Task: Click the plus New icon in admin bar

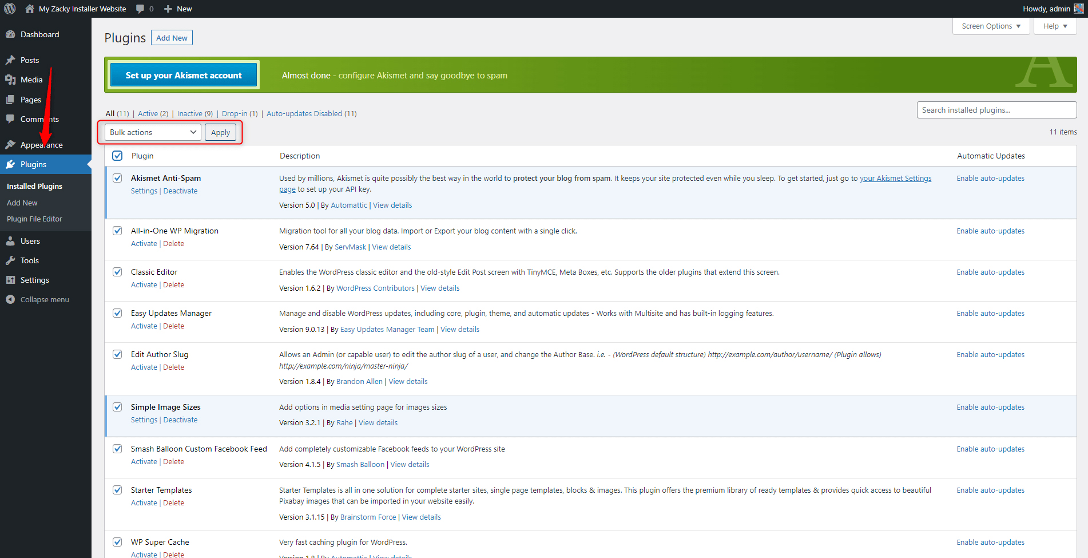Action: click(x=168, y=9)
